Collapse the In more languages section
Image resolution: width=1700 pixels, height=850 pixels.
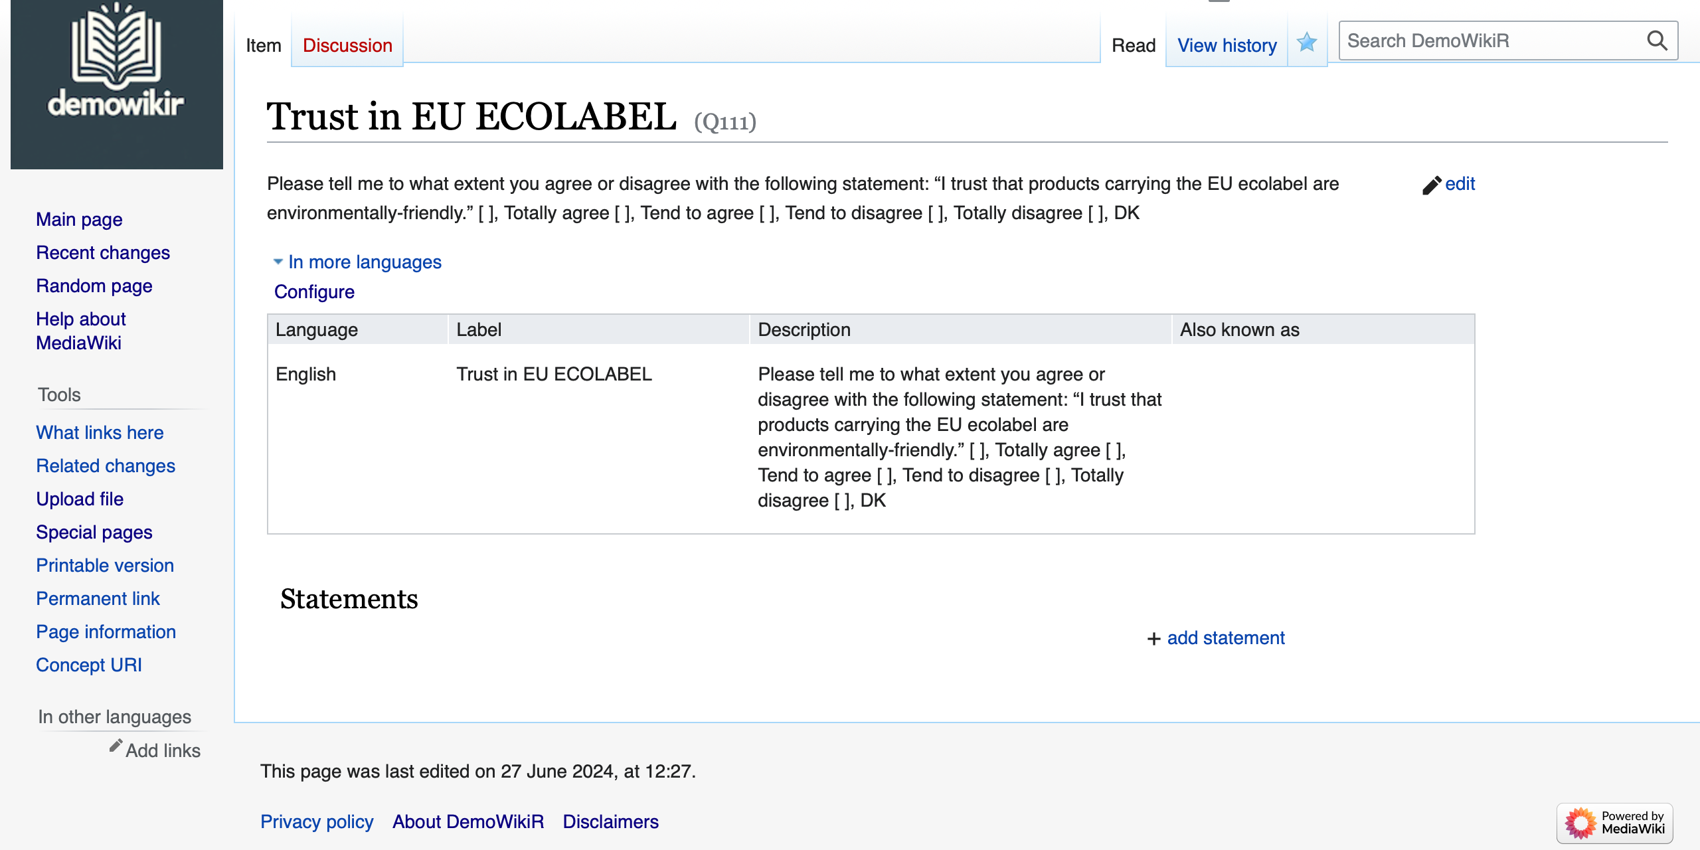[278, 262]
